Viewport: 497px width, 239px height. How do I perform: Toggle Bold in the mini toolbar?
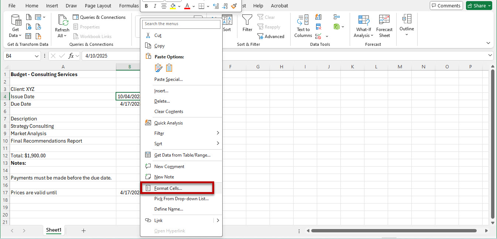coord(146,6)
